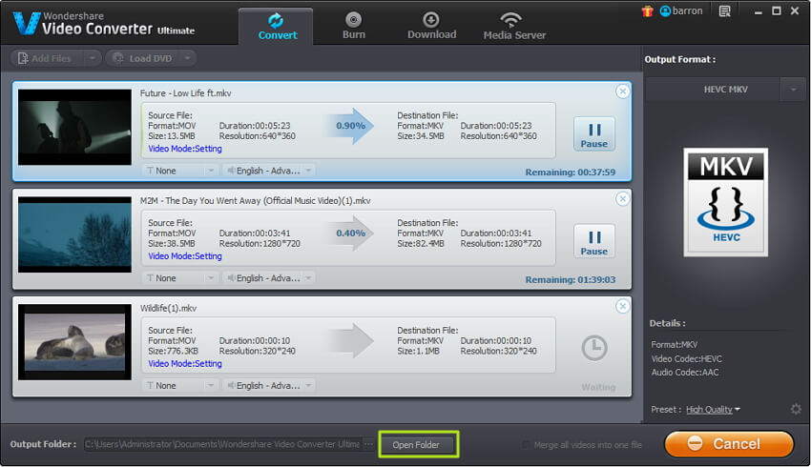Open audio track dropdown for Future - Low Life
This screenshot has height=467, width=811.
pos(268,171)
